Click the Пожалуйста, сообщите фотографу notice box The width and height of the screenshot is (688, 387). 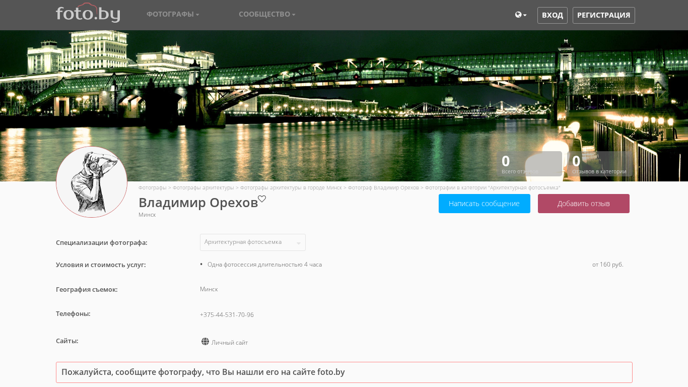point(344,372)
